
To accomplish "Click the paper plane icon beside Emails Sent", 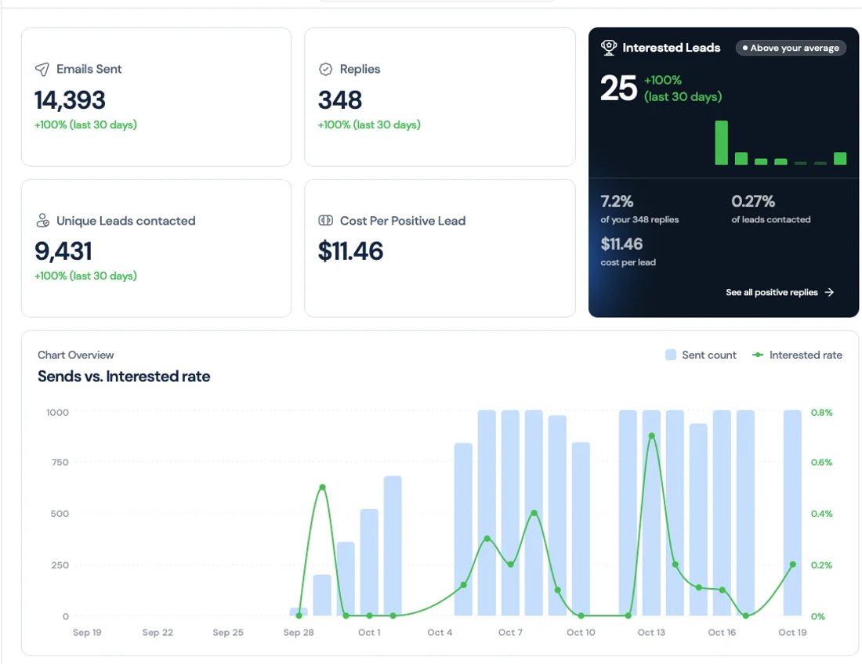I will (42, 69).
